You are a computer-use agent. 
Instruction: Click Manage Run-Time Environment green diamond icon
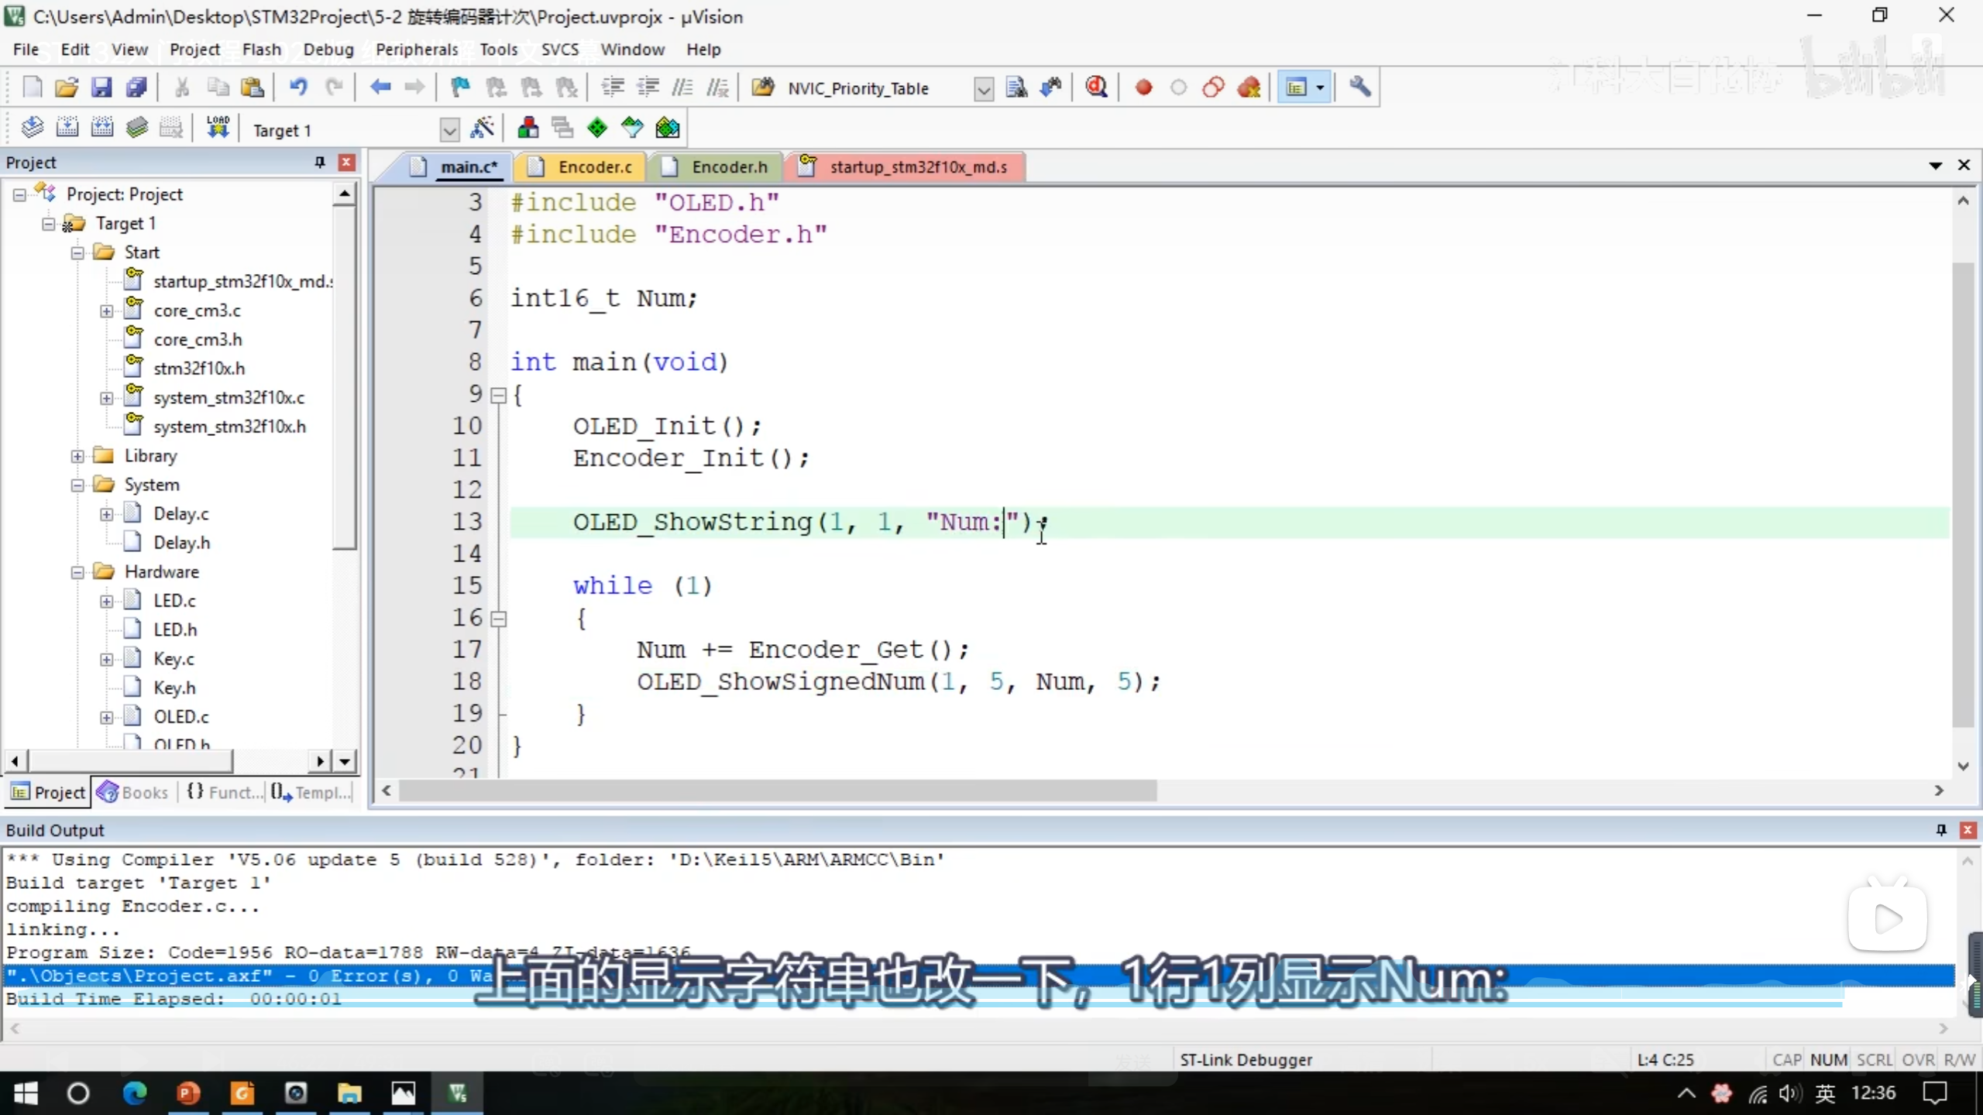point(597,128)
